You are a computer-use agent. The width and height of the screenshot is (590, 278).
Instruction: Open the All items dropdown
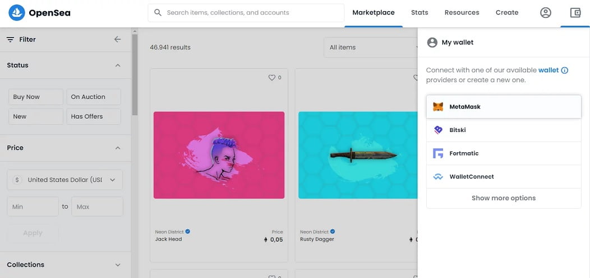tap(371, 48)
